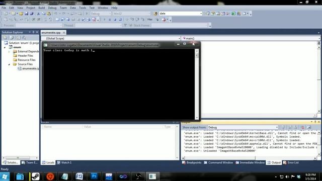Screen dimensions: 322x181
Task: Toggle word wrap icon in Output panel
Action: click(x=309, y=127)
